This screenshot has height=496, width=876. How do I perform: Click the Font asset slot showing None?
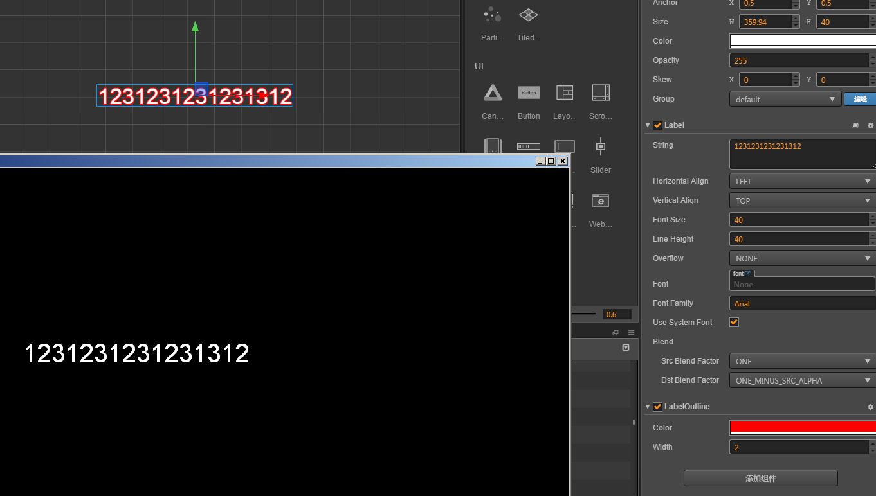click(x=802, y=284)
